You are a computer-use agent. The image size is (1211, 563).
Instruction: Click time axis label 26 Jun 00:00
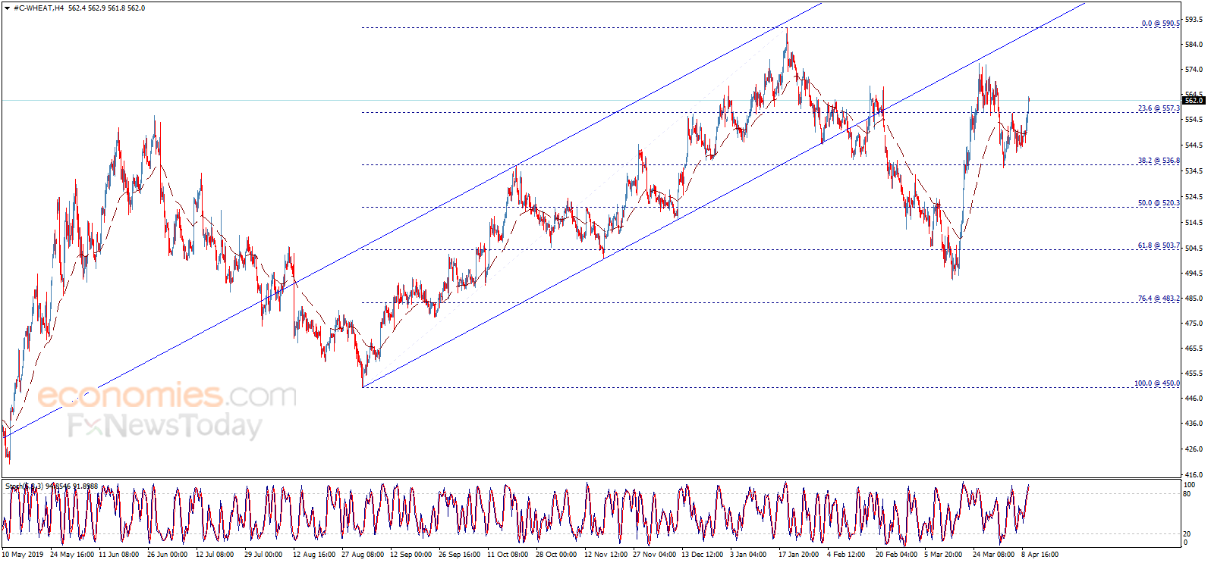click(167, 555)
